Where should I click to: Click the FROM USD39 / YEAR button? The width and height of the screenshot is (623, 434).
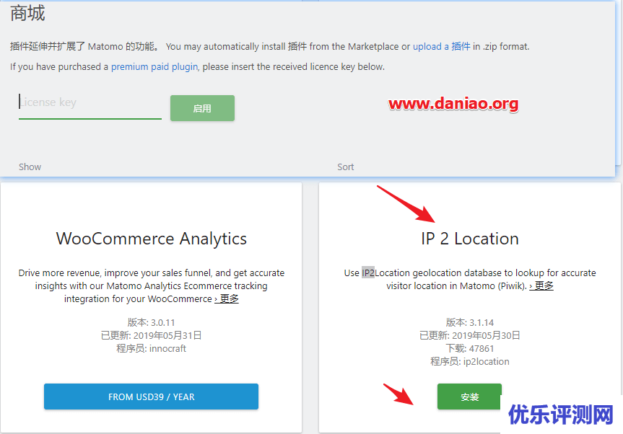[151, 397]
